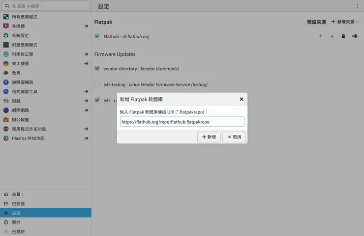Toggle the vendor-directory checkbox
The width and height of the screenshot is (364, 236).
pos(97,68)
